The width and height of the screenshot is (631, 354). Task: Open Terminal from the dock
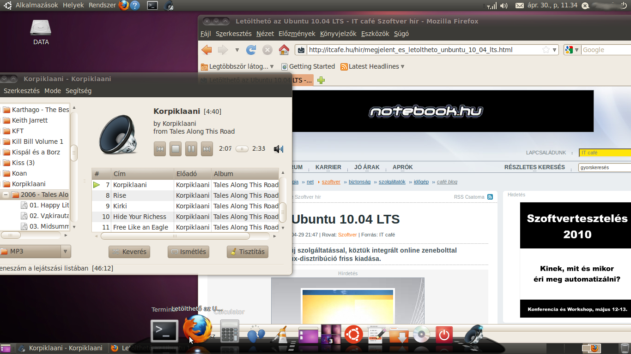(164, 330)
